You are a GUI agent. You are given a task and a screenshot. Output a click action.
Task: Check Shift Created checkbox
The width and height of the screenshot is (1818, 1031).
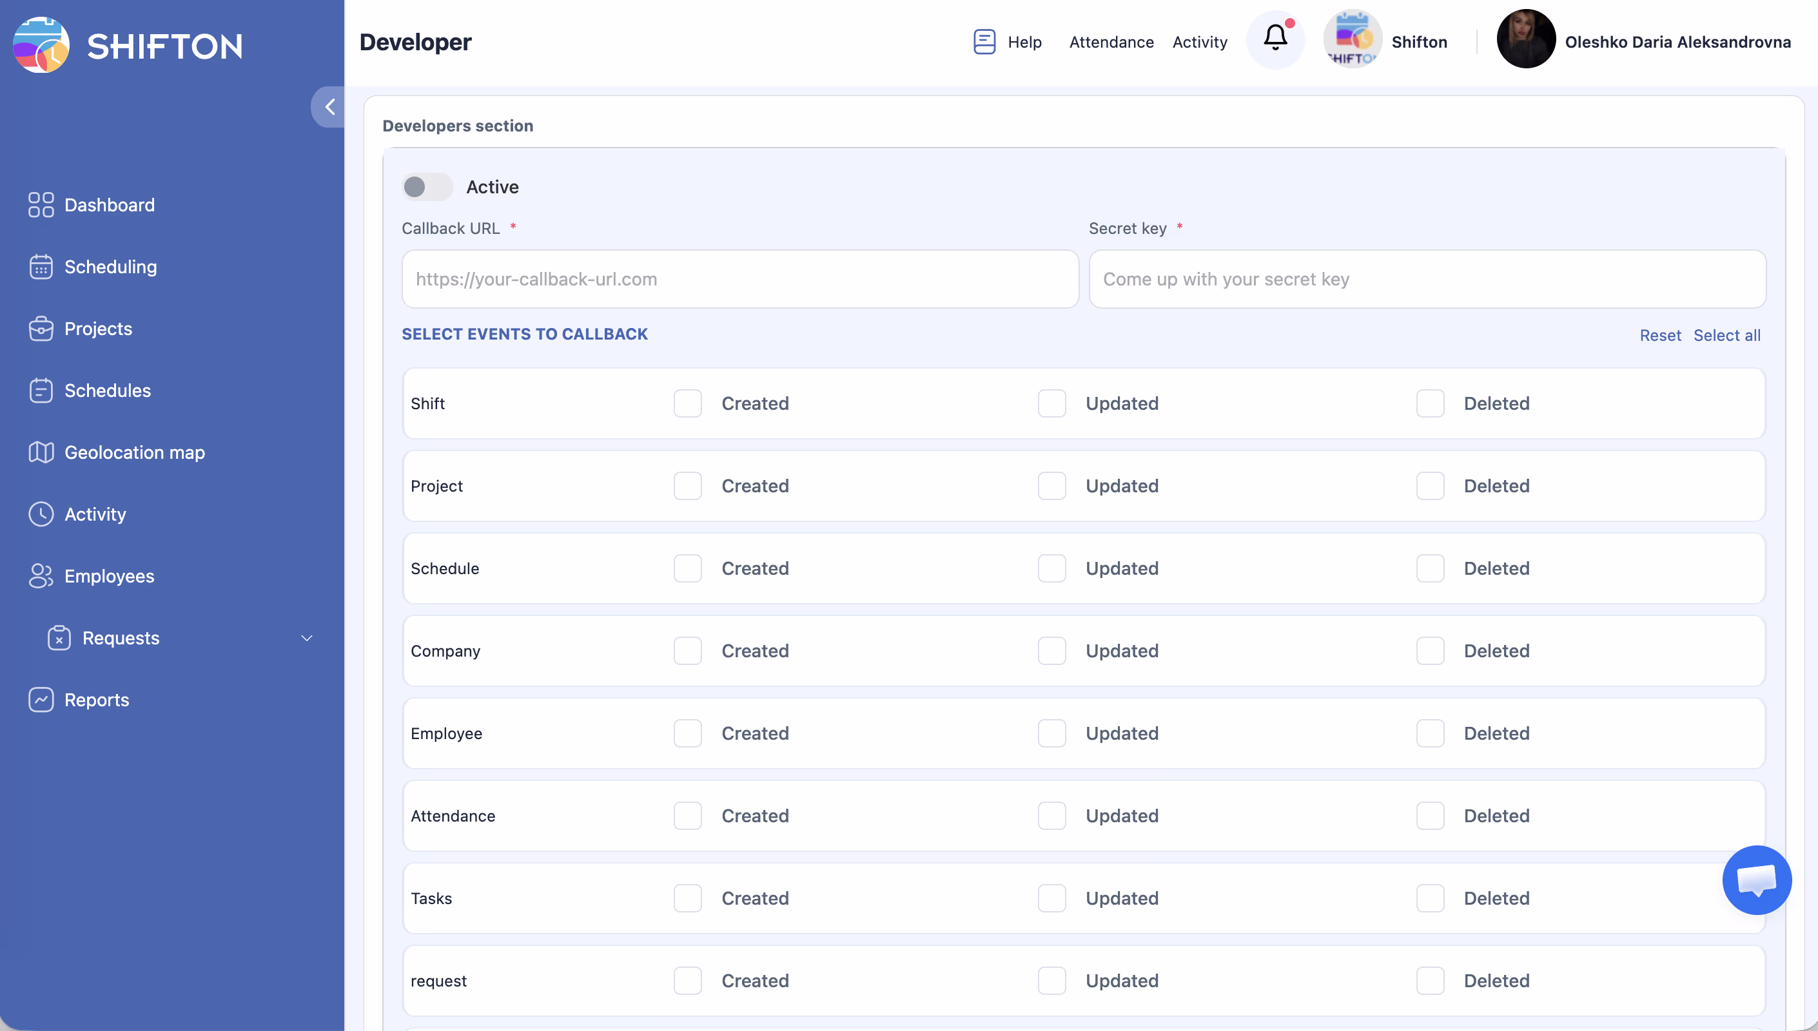click(x=687, y=403)
